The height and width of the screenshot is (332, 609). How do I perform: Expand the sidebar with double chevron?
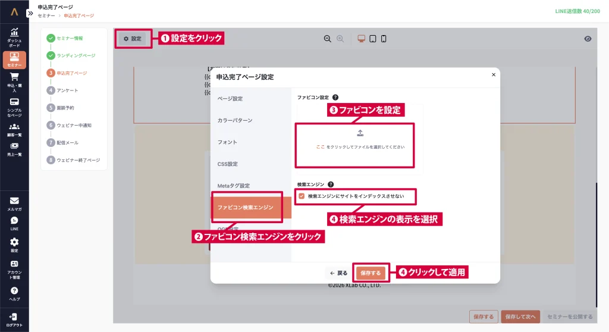click(x=30, y=12)
